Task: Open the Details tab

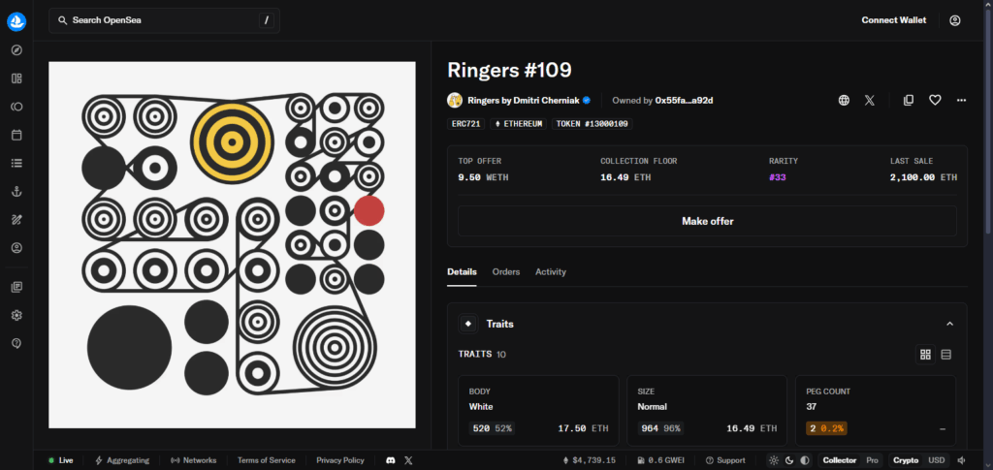Action: (462, 272)
